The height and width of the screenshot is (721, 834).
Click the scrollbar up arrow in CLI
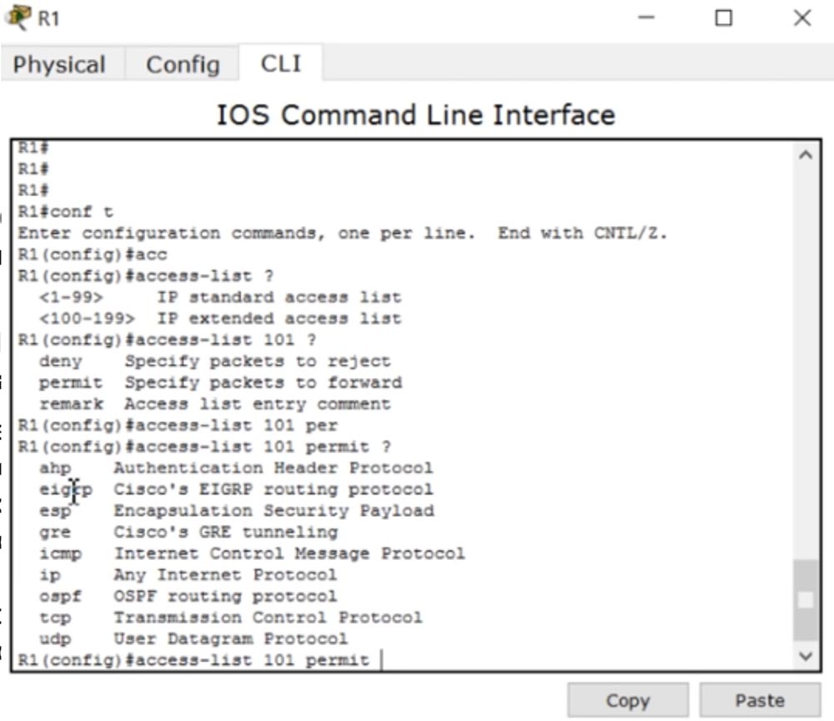(806, 155)
